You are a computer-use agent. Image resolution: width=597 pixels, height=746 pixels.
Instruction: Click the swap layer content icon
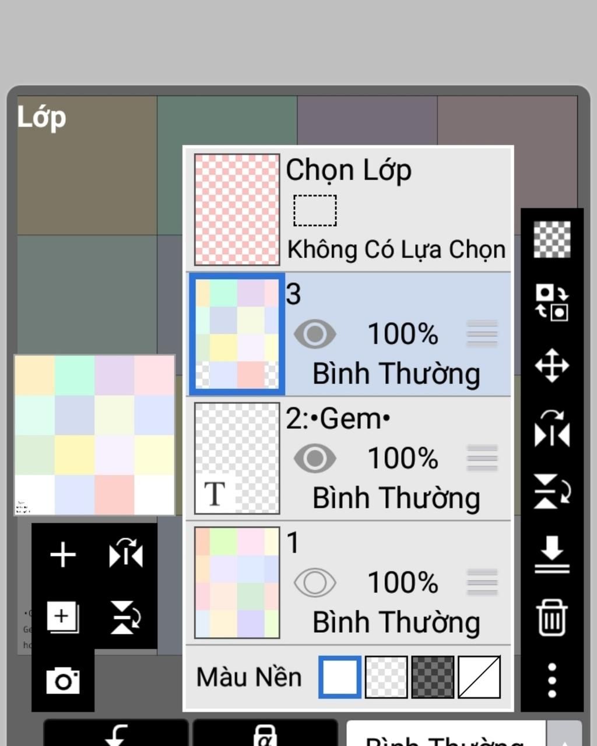tap(552, 302)
